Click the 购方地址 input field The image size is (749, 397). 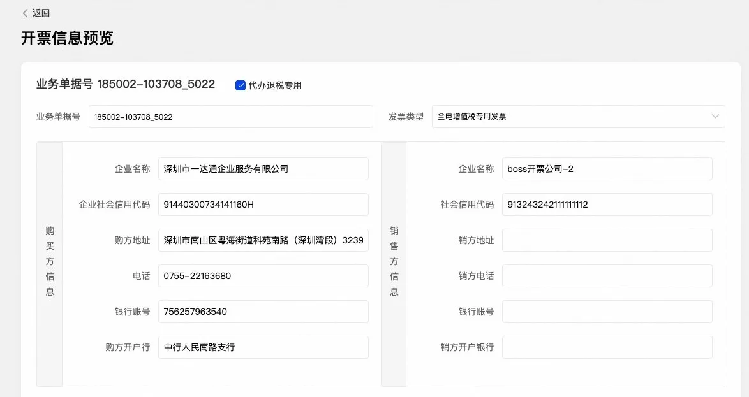pos(263,240)
